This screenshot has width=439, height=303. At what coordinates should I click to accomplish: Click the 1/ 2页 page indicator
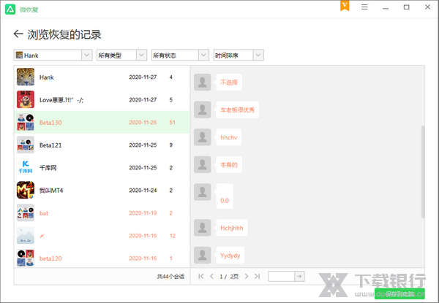coord(229,277)
